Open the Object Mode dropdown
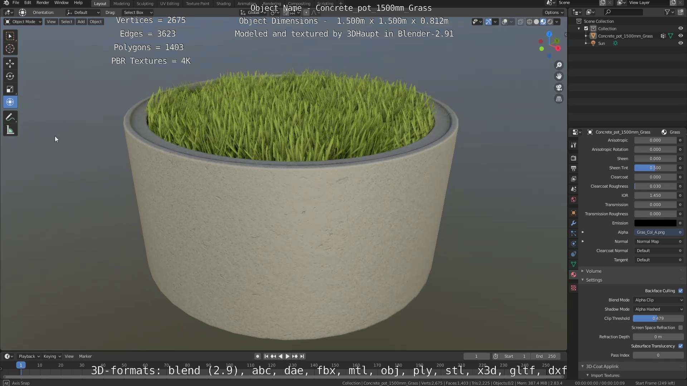Viewport: 687px width, 386px height. point(23,22)
